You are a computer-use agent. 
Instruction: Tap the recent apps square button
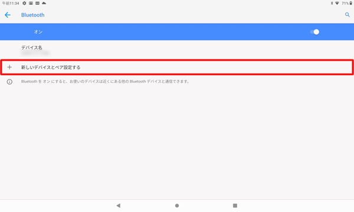coord(235,206)
